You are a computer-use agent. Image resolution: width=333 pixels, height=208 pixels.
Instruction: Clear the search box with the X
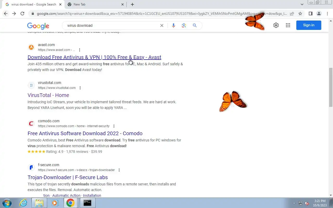pyautogui.click(x=162, y=25)
